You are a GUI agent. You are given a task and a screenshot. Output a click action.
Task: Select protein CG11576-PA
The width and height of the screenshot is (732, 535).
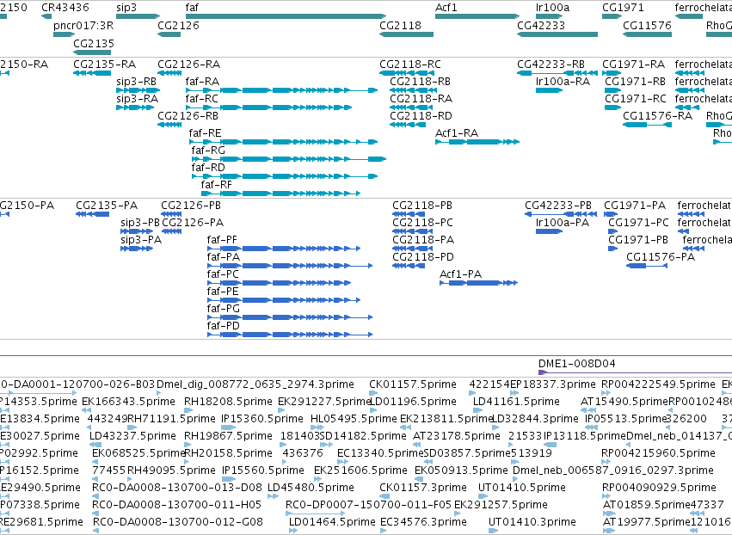pos(661,257)
